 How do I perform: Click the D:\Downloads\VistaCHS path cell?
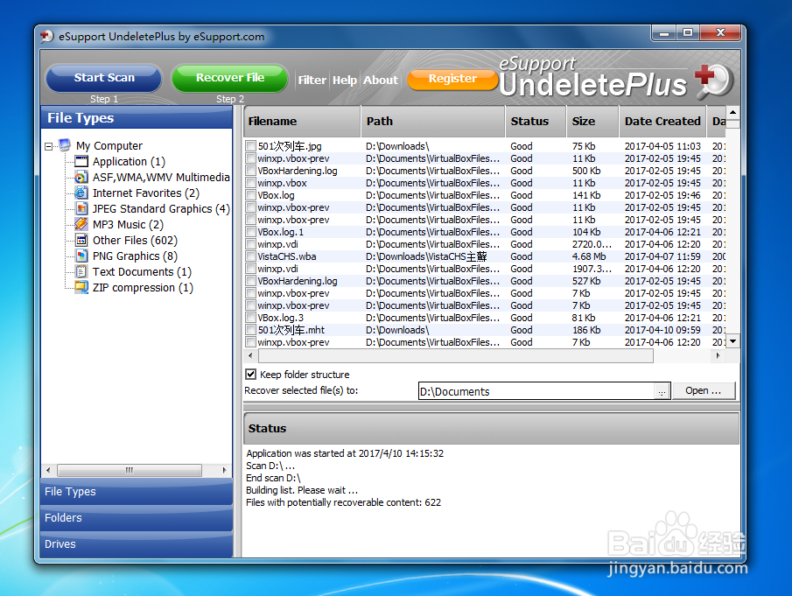[426, 256]
